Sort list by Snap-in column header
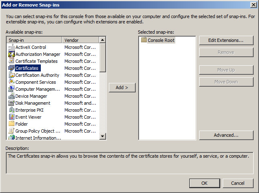 click(x=34, y=40)
